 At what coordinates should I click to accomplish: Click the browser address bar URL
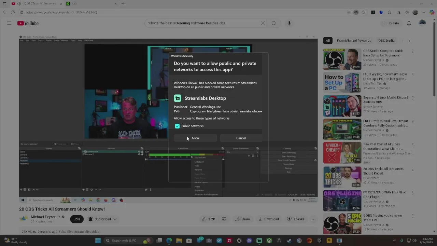[61, 12]
